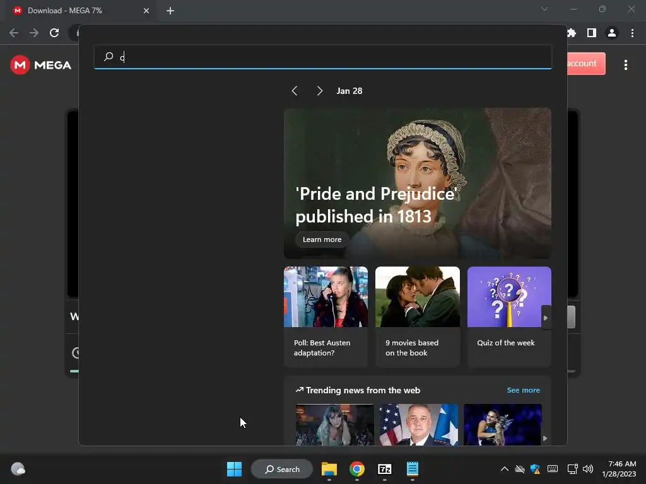
Task: Open the Pride and Prejudice feature image
Action: click(x=418, y=183)
